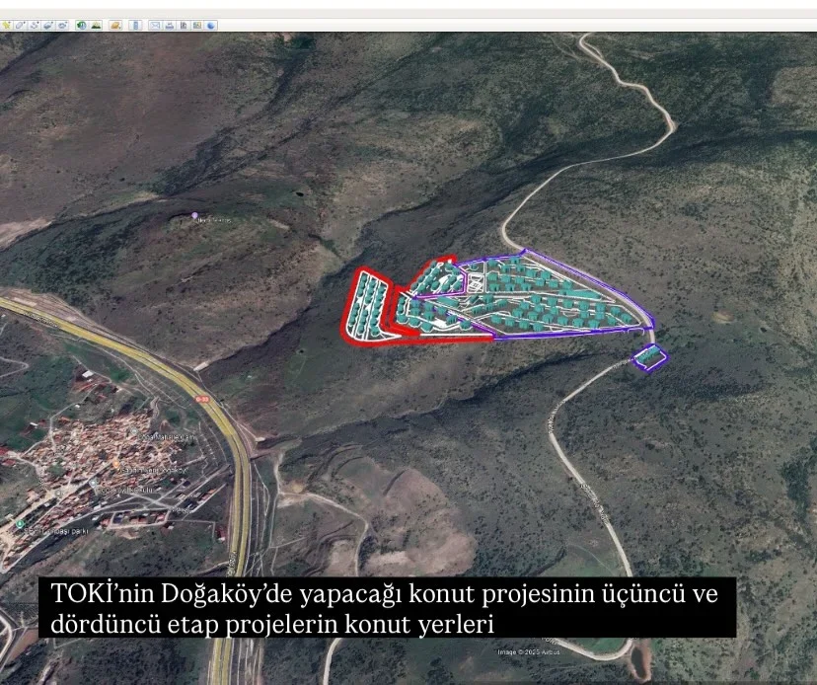Open the Ruler measurement tool
817x685 pixels.
tap(135, 25)
